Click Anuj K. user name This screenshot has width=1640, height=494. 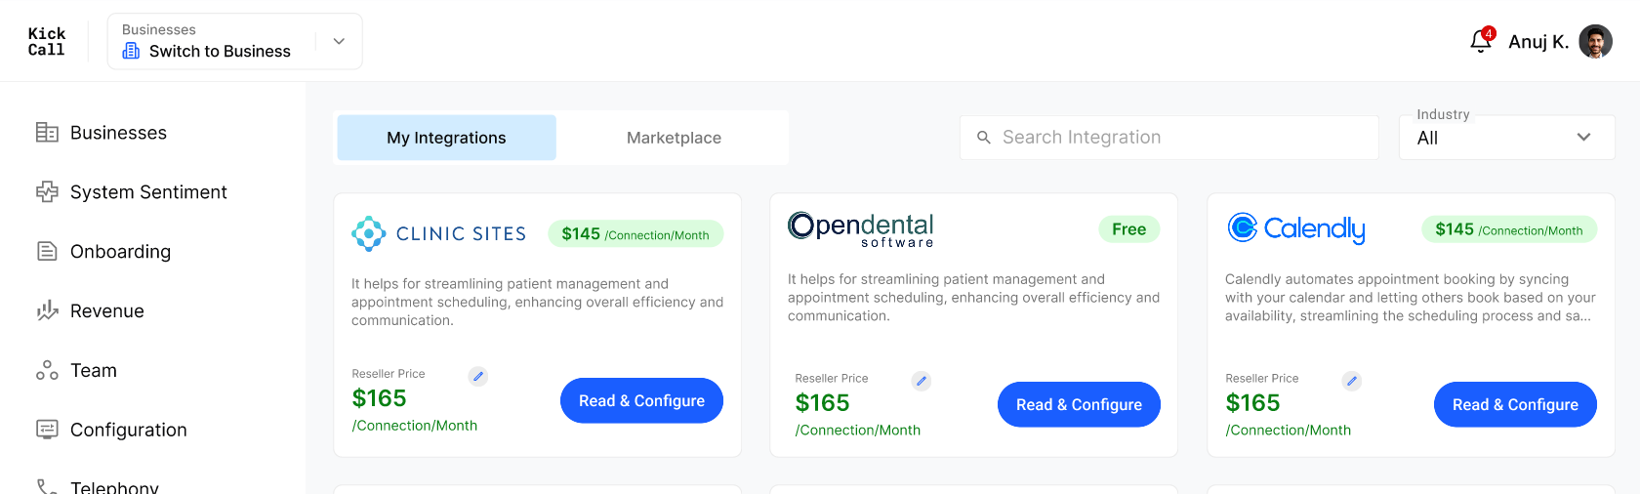tap(1538, 42)
